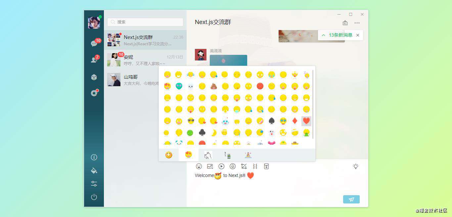Click the voice microphone toolbar icon
This screenshot has width=452, height=217.
click(x=233, y=166)
